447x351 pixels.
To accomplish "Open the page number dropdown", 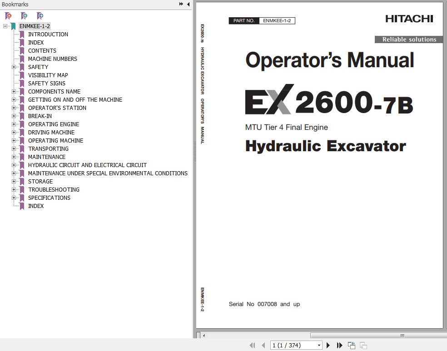I will tap(319, 345).
